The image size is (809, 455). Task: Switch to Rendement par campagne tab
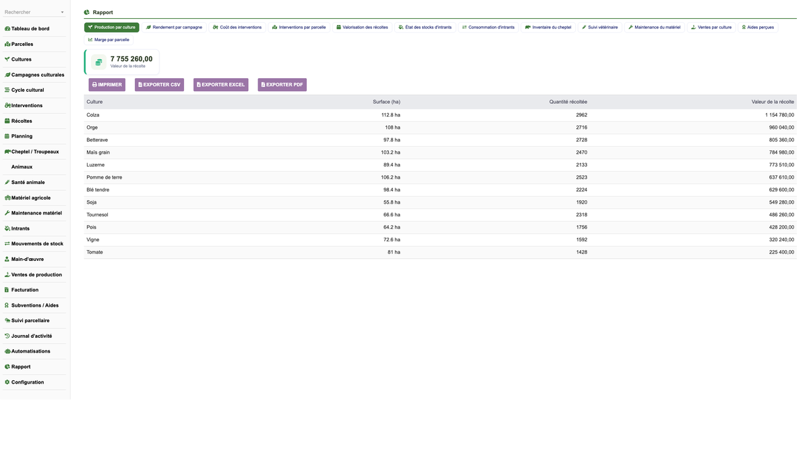click(x=175, y=28)
